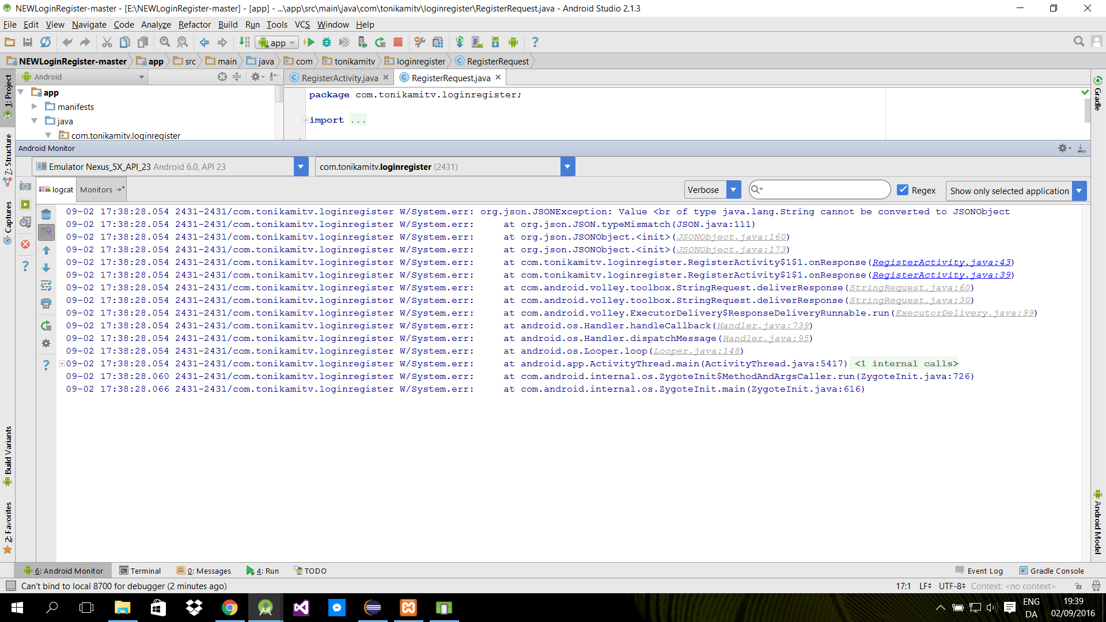
Task: Open the Android project view dropdown
Action: 83,77
